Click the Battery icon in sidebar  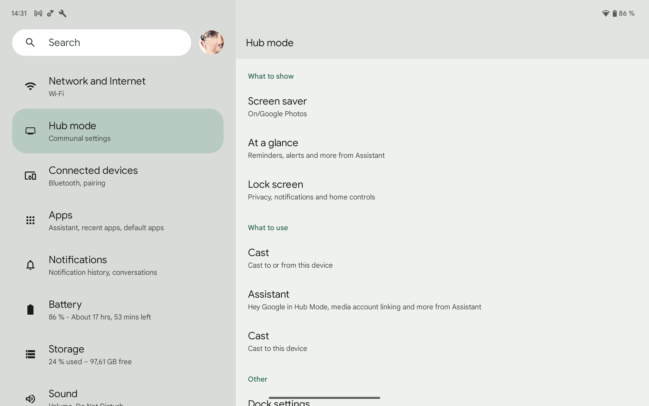click(x=30, y=310)
